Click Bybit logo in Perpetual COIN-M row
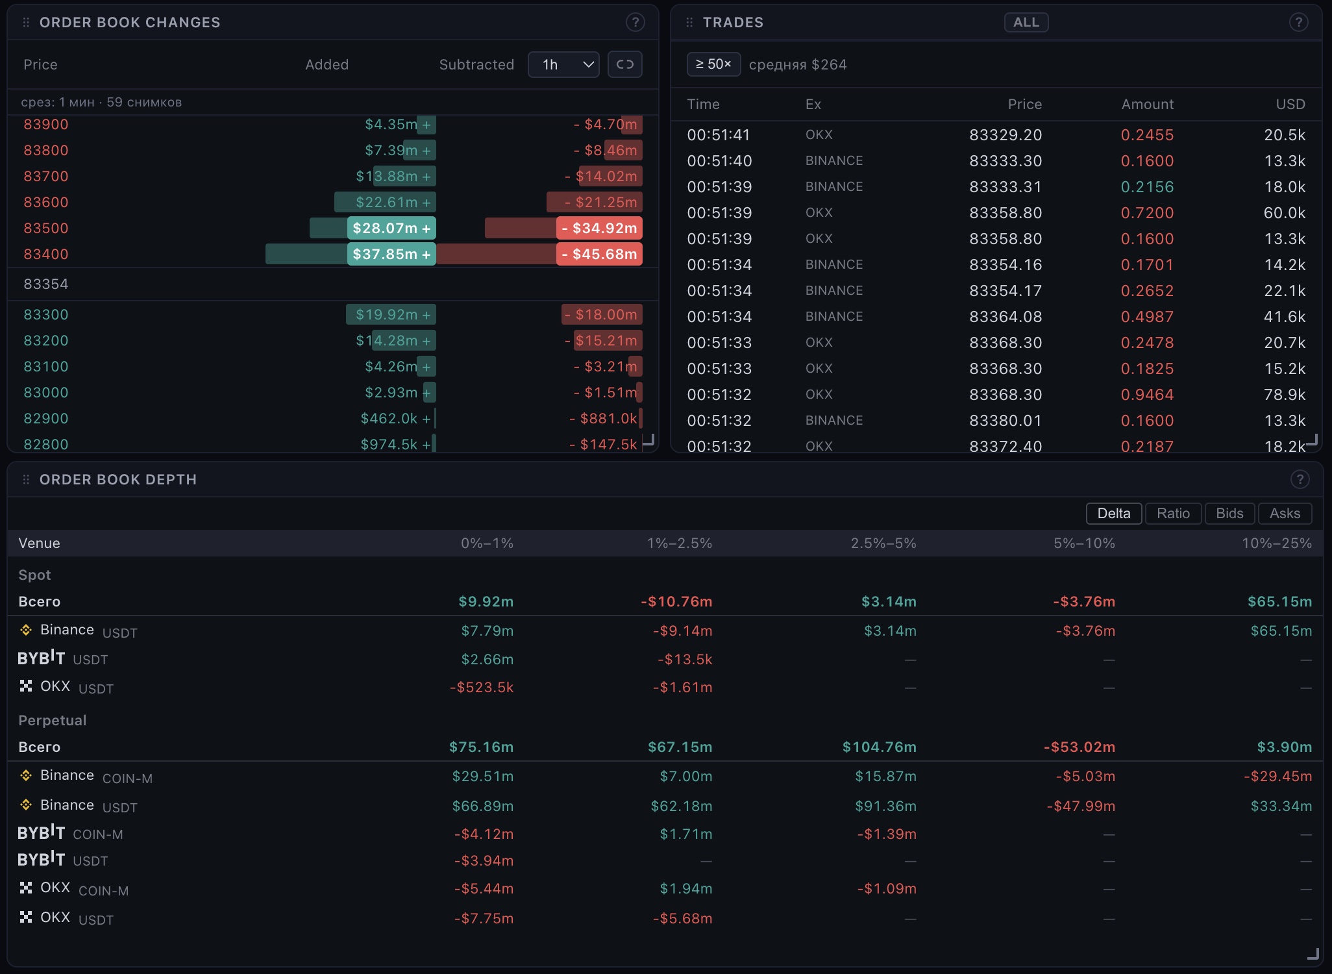The width and height of the screenshot is (1332, 974). point(41,832)
